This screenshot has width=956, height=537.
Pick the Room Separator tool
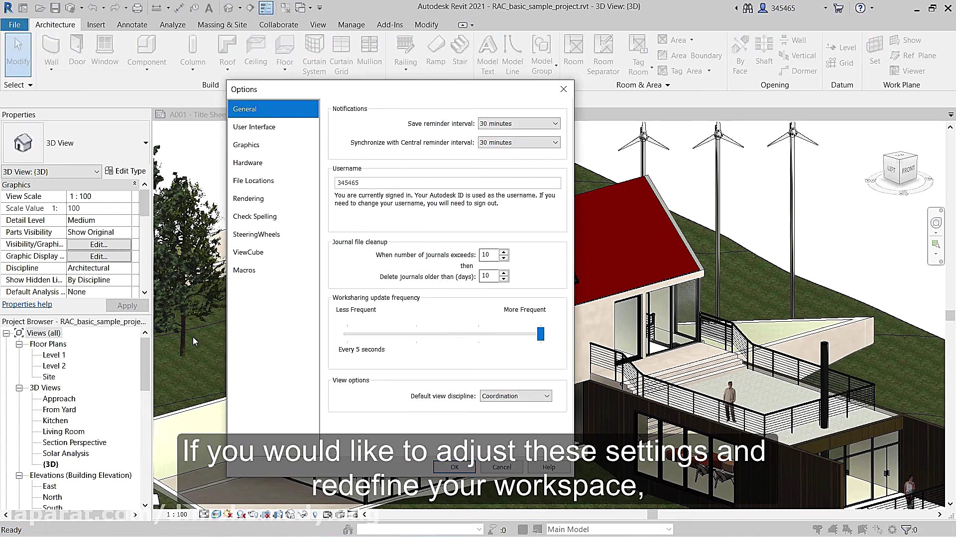click(603, 55)
